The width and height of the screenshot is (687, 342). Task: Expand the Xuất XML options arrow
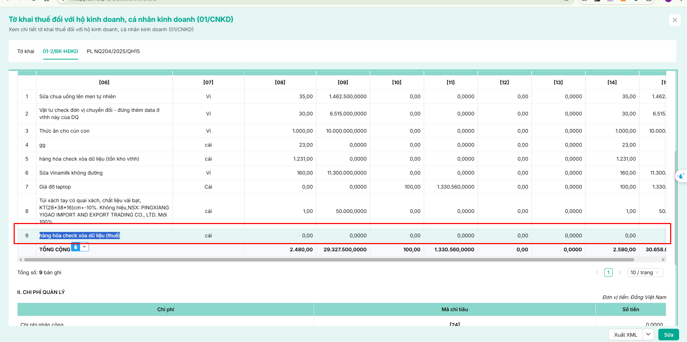(648, 334)
